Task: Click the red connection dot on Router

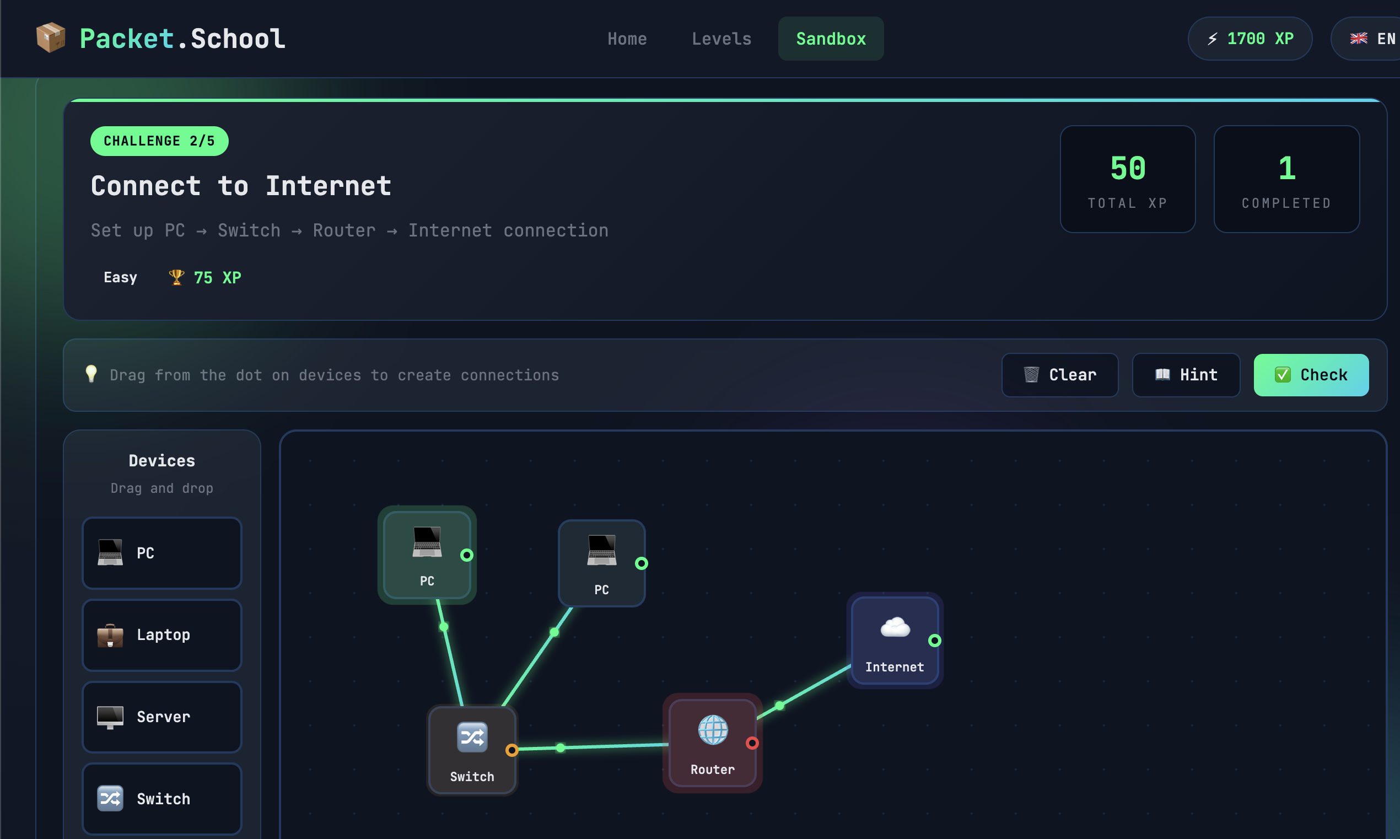Action: pyautogui.click(x=752, y=743)
